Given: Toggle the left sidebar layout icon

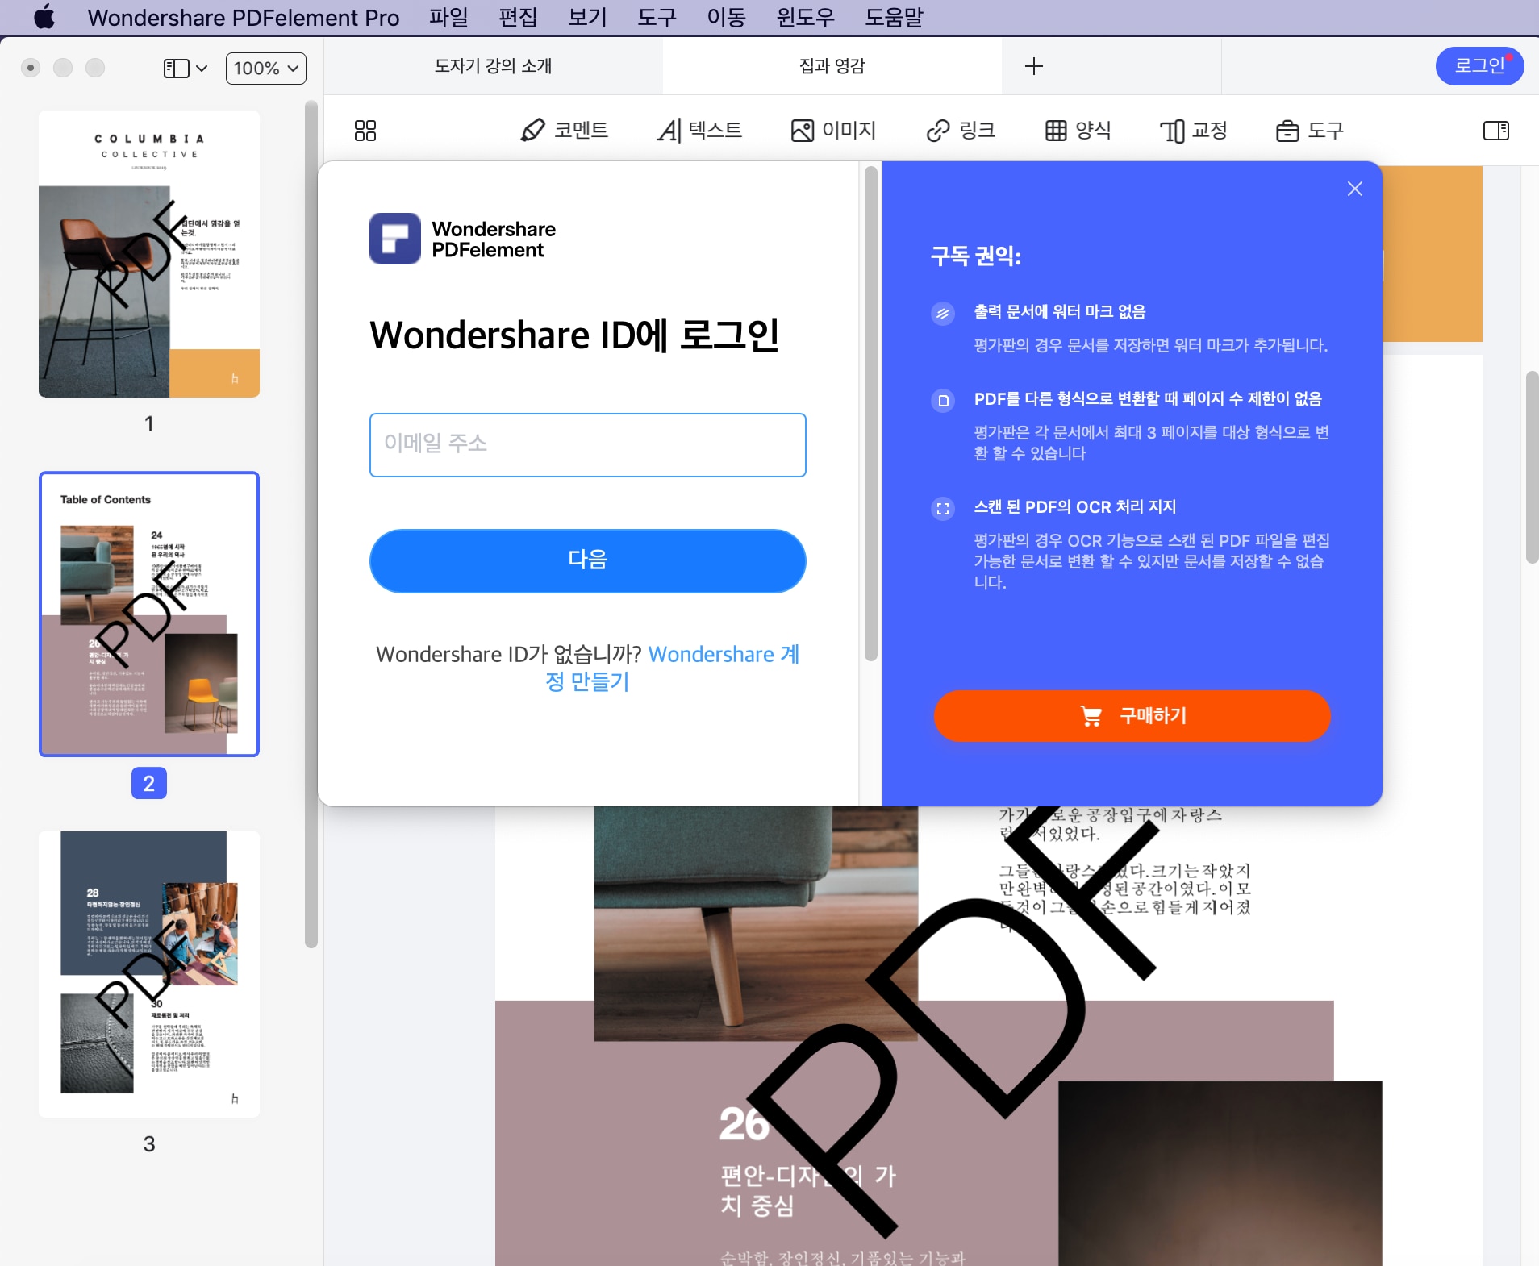Looking at the screenshot, I should click(x=176, y=69).
